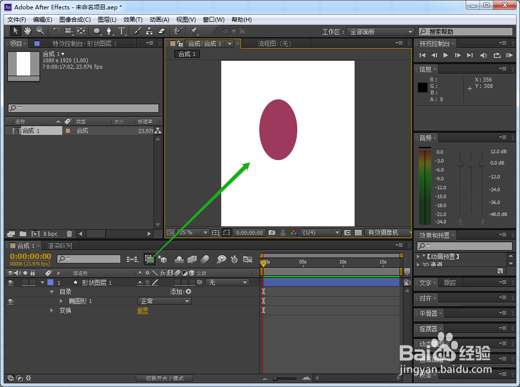Select the Unified Camera tool

[69, 31]
